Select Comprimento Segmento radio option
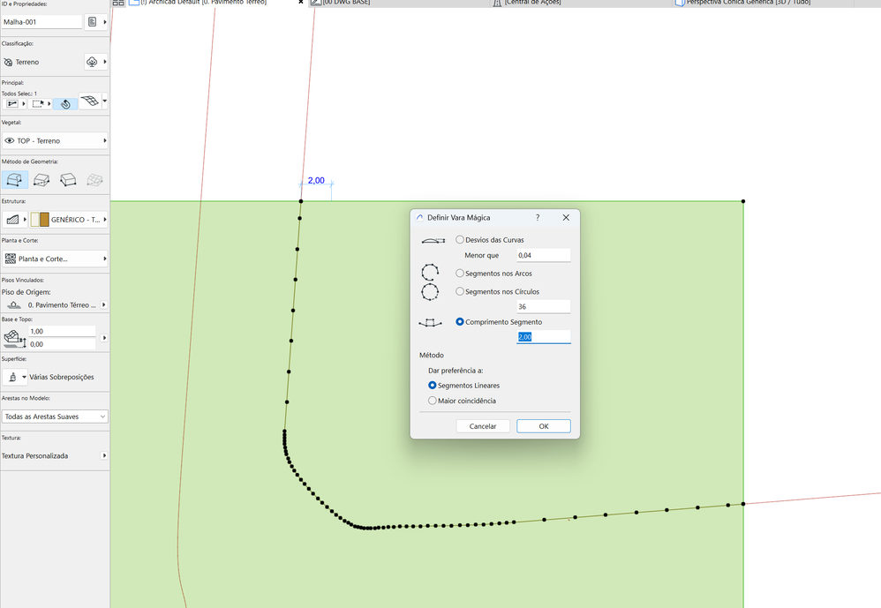This screenshot has width=881, height=608. tap(460, 322)
